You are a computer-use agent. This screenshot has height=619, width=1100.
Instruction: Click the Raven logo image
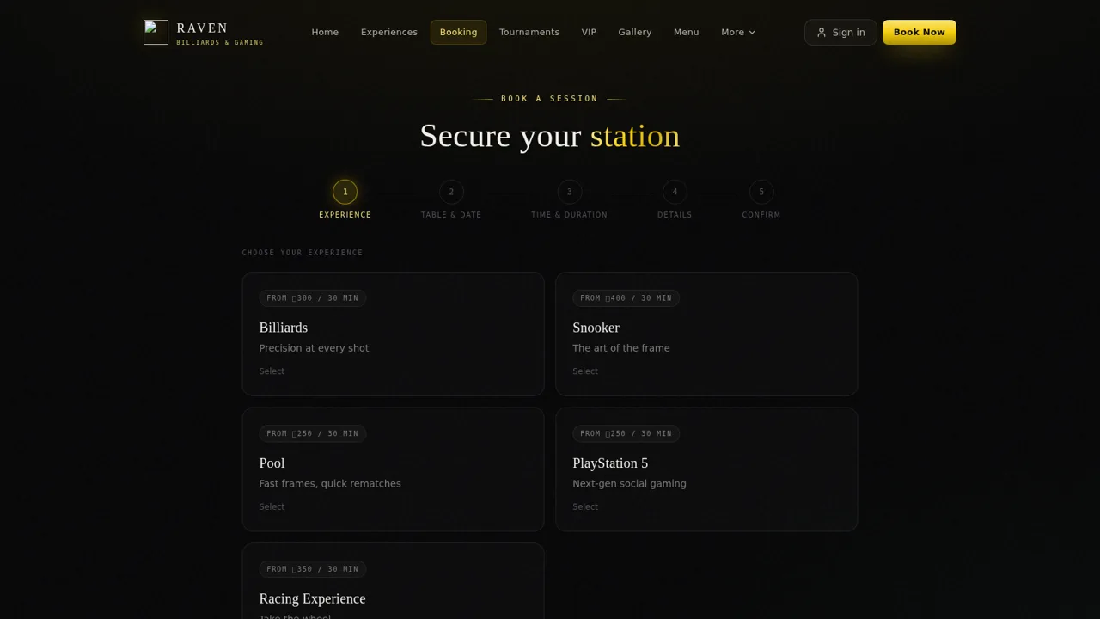coord(156,32)
